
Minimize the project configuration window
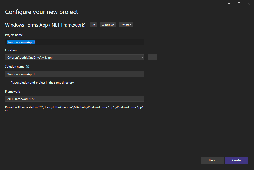(229, 4)
